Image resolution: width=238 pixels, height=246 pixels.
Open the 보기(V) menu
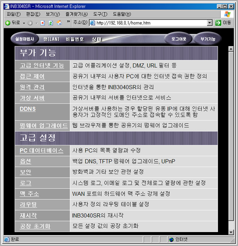[53, 14]
